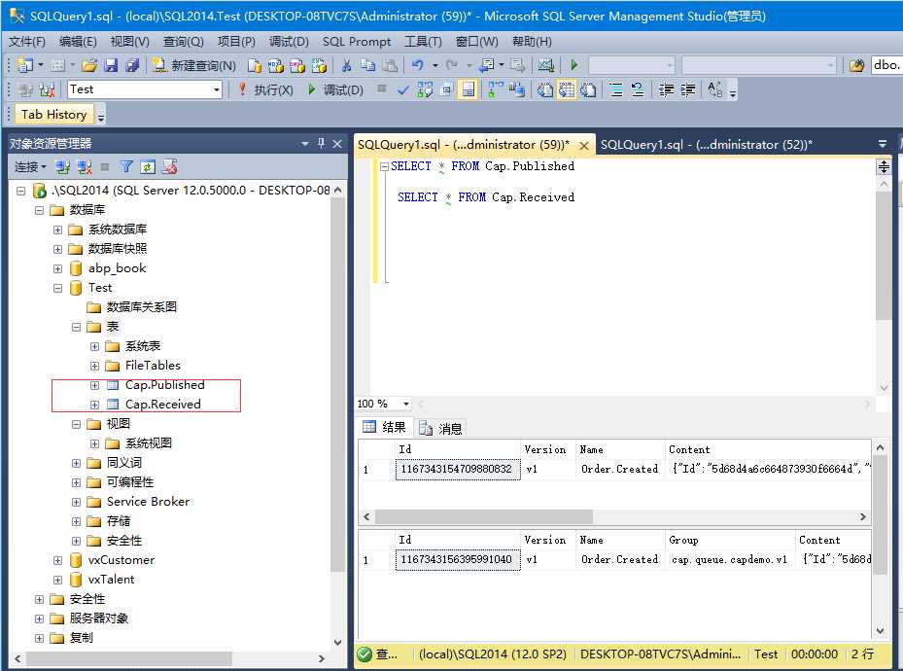Click the Object Explorer horizontal scrollbar
Image resolution: width=903 pixels, height=671 pixels.
129,657
